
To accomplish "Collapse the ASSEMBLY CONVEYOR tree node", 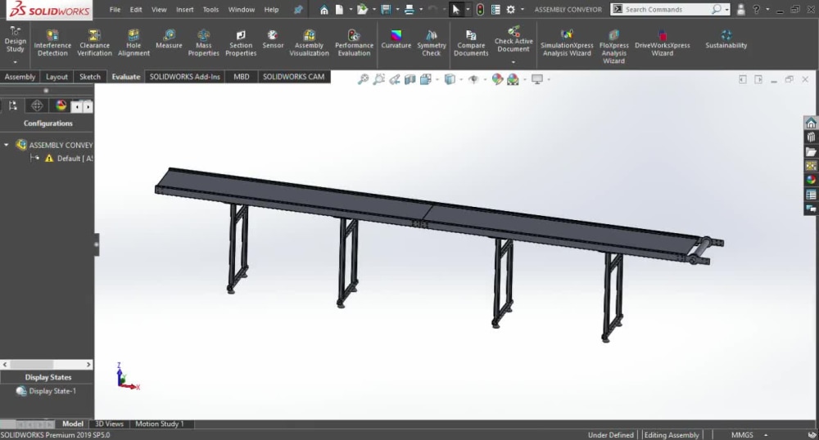I will point(7,145).
